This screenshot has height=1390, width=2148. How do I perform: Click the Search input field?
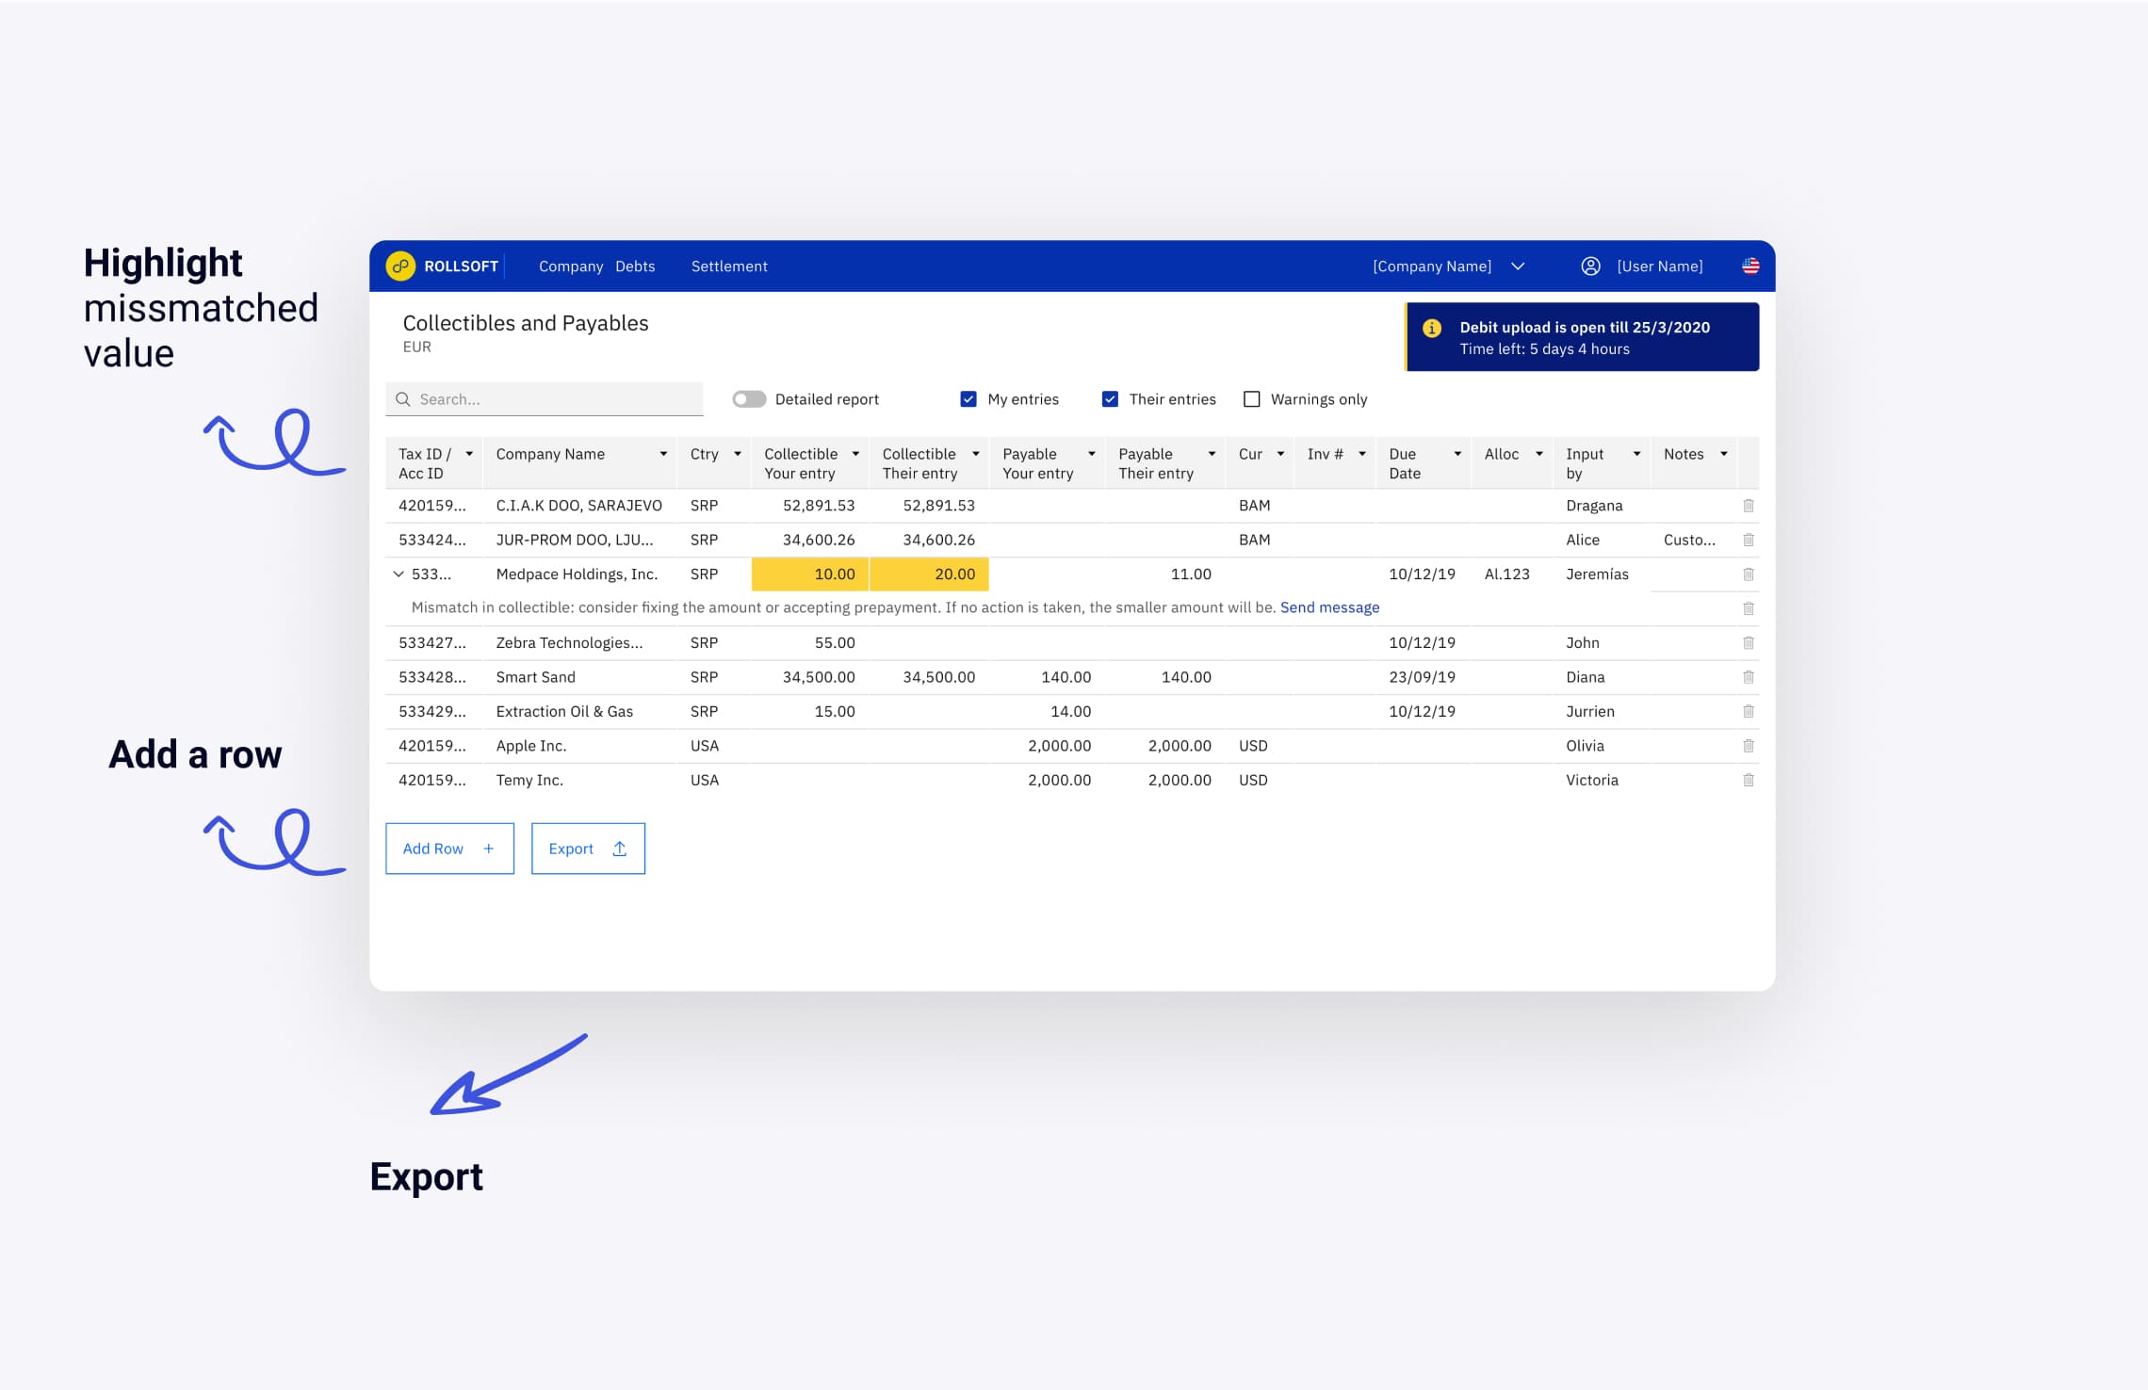click(x=545, y=399)
